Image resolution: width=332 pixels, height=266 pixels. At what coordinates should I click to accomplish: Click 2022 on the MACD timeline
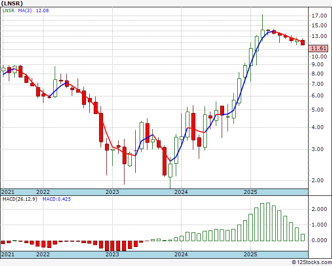pos(43,254)
